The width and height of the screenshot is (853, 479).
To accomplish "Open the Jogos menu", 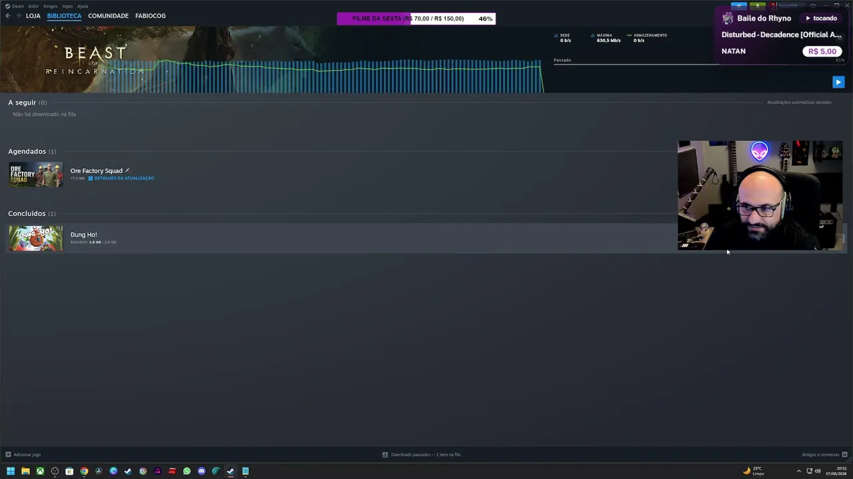I will (67, 6).
